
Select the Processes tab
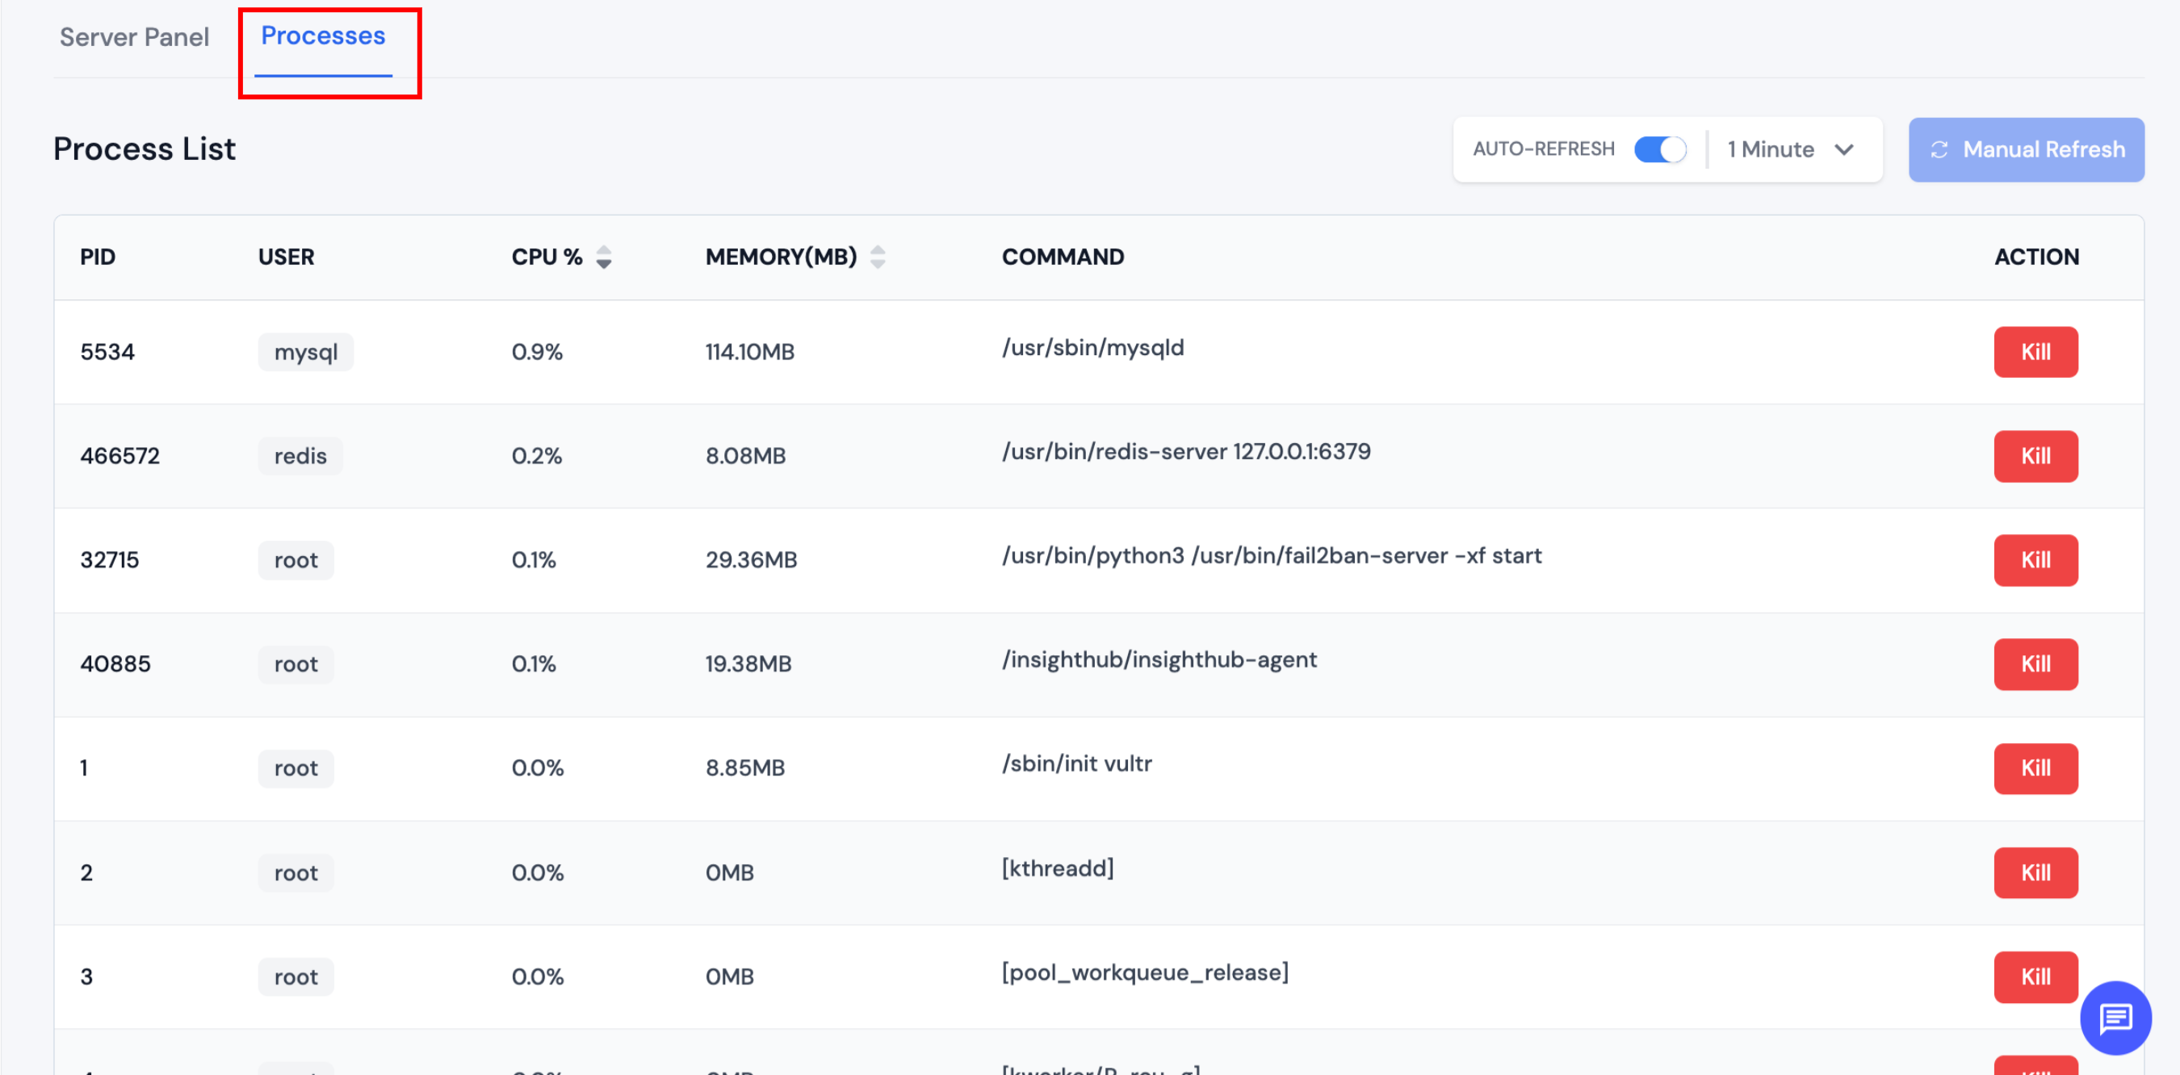322,36
